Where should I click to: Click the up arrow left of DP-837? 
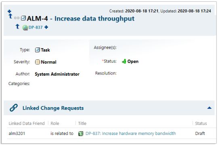pos(17,26)
